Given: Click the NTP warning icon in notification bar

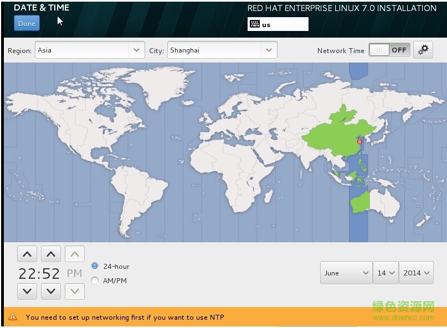Looking at the screenshot, I should (x=13, y=317).
